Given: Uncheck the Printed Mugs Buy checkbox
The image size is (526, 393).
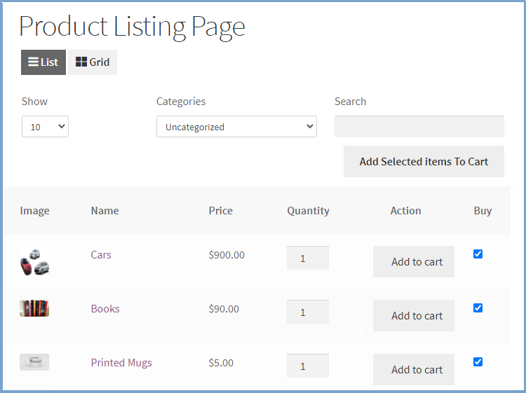Looking at the screenshot, I should (x=478, y=361).
